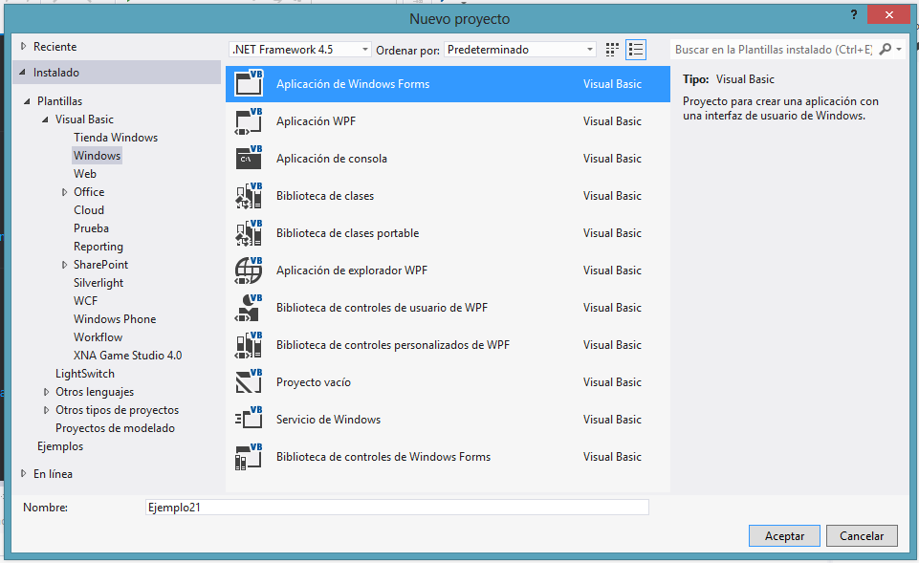The height and width of the screenshot is (563, 919).
Task: Select the Cloud category
Action: tap(89, 209)
